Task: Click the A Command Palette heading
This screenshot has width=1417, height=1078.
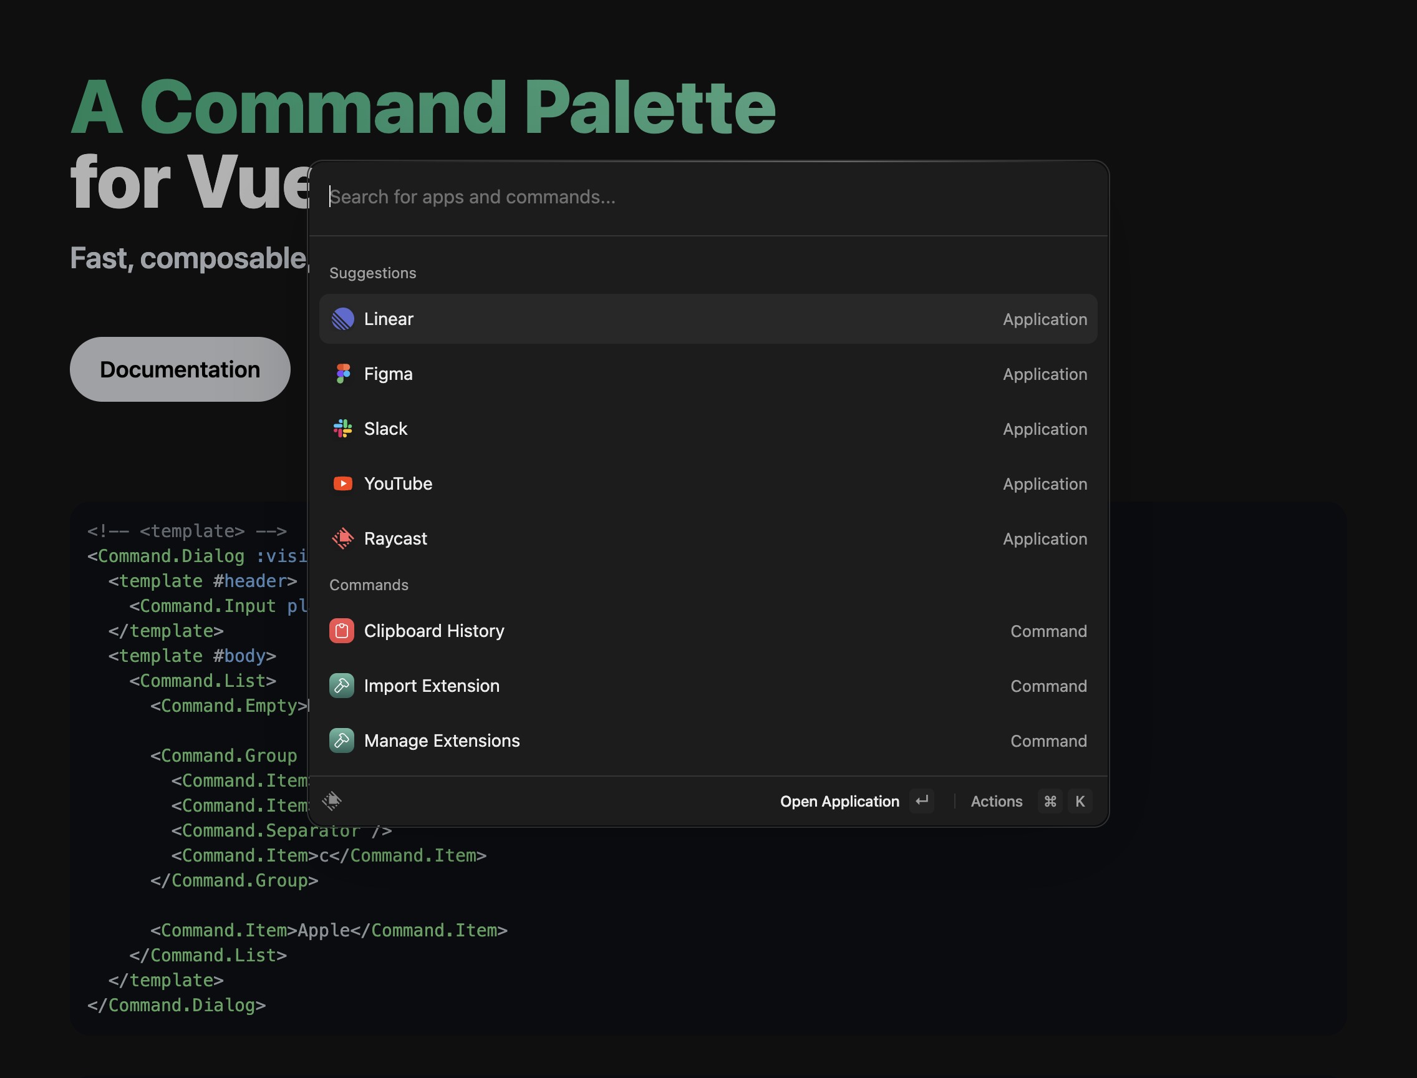Action: point(423,107)
